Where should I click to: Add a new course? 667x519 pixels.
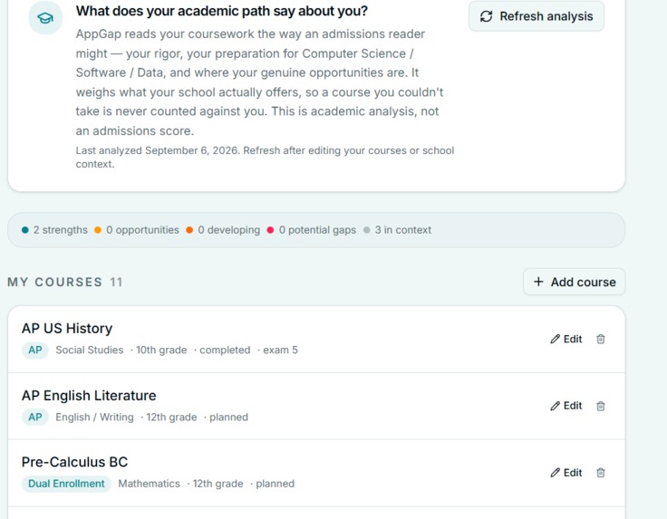(574, 282)
